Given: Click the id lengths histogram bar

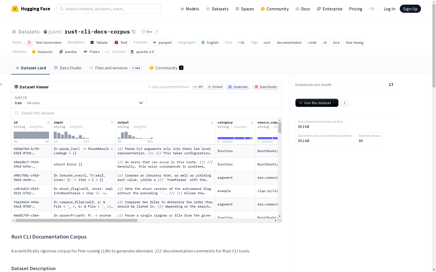Looking at the screenshot, I should coord(31,135).
